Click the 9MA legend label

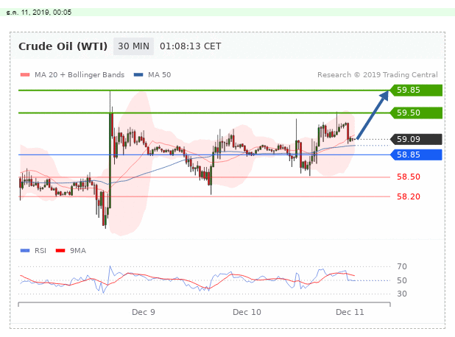pyautogui.click(x=78, y=251)
